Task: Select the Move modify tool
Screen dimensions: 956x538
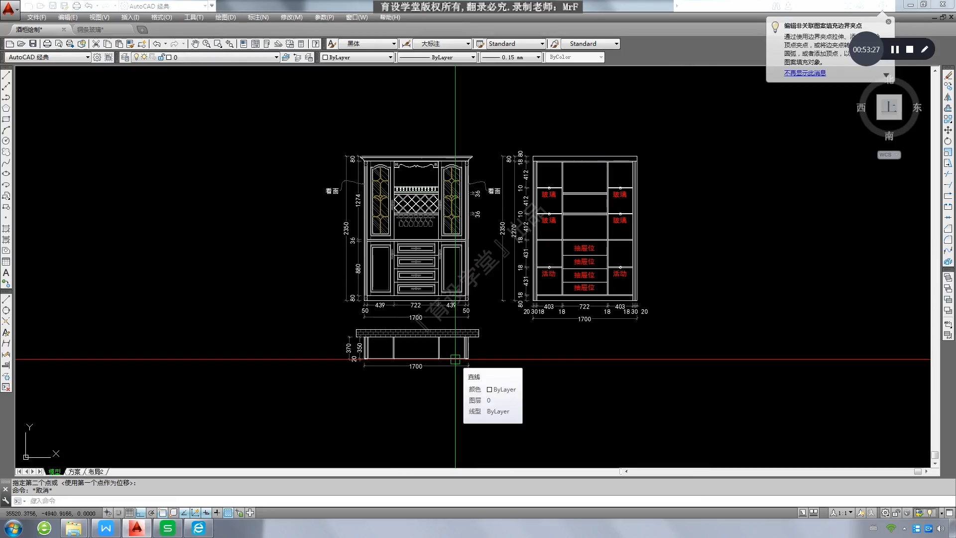Action: click(x=948, y=130)
